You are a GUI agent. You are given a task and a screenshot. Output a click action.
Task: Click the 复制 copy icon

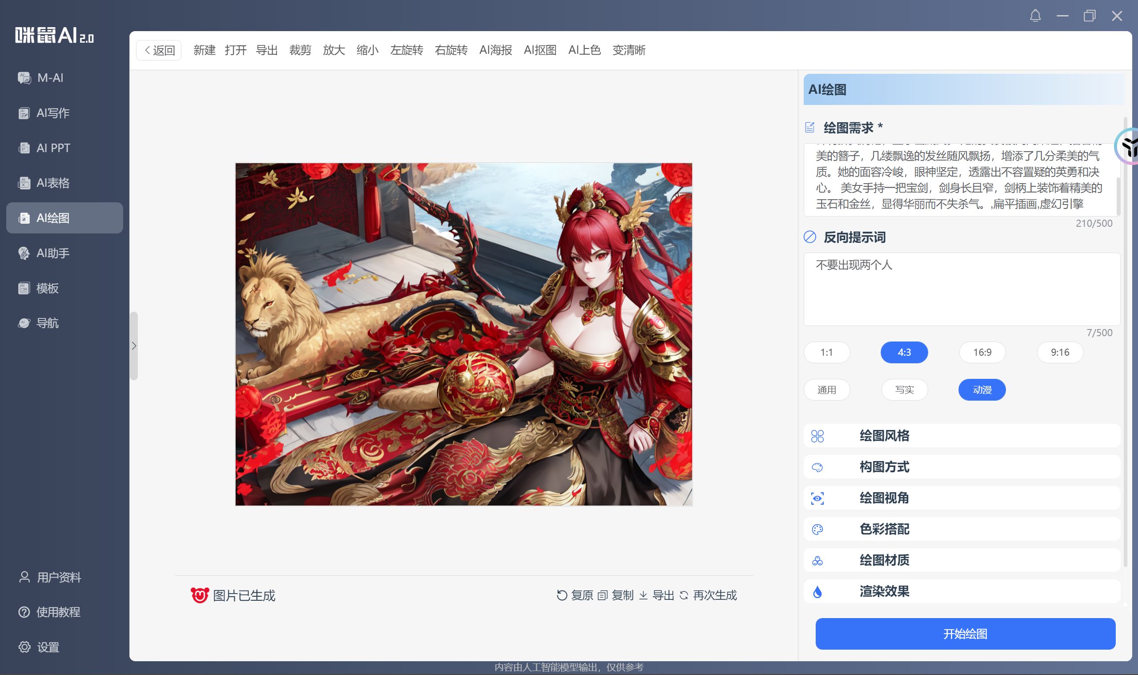coord(602,595)
